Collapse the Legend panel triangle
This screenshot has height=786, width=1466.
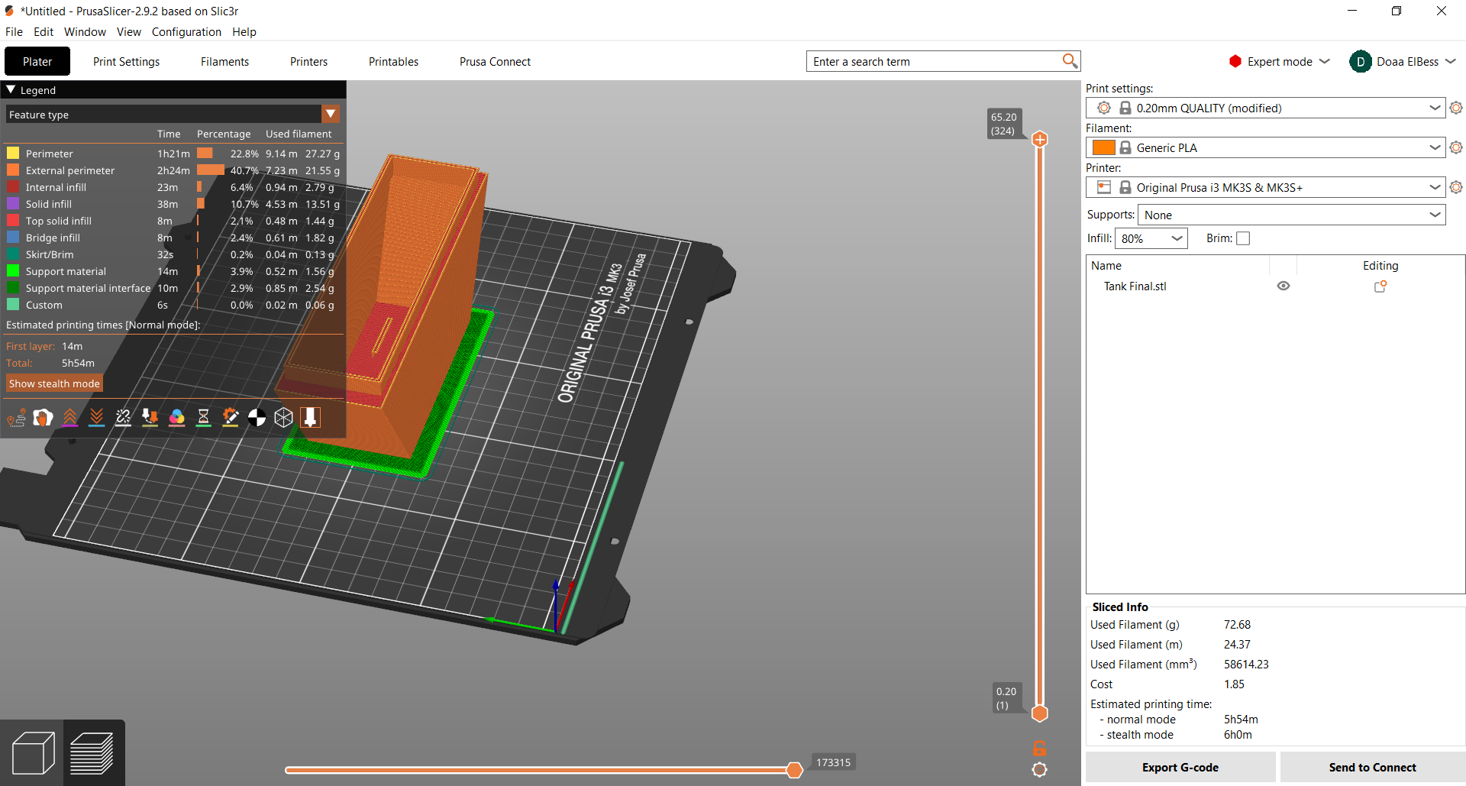pyautogui.click(x=11, y=89)
